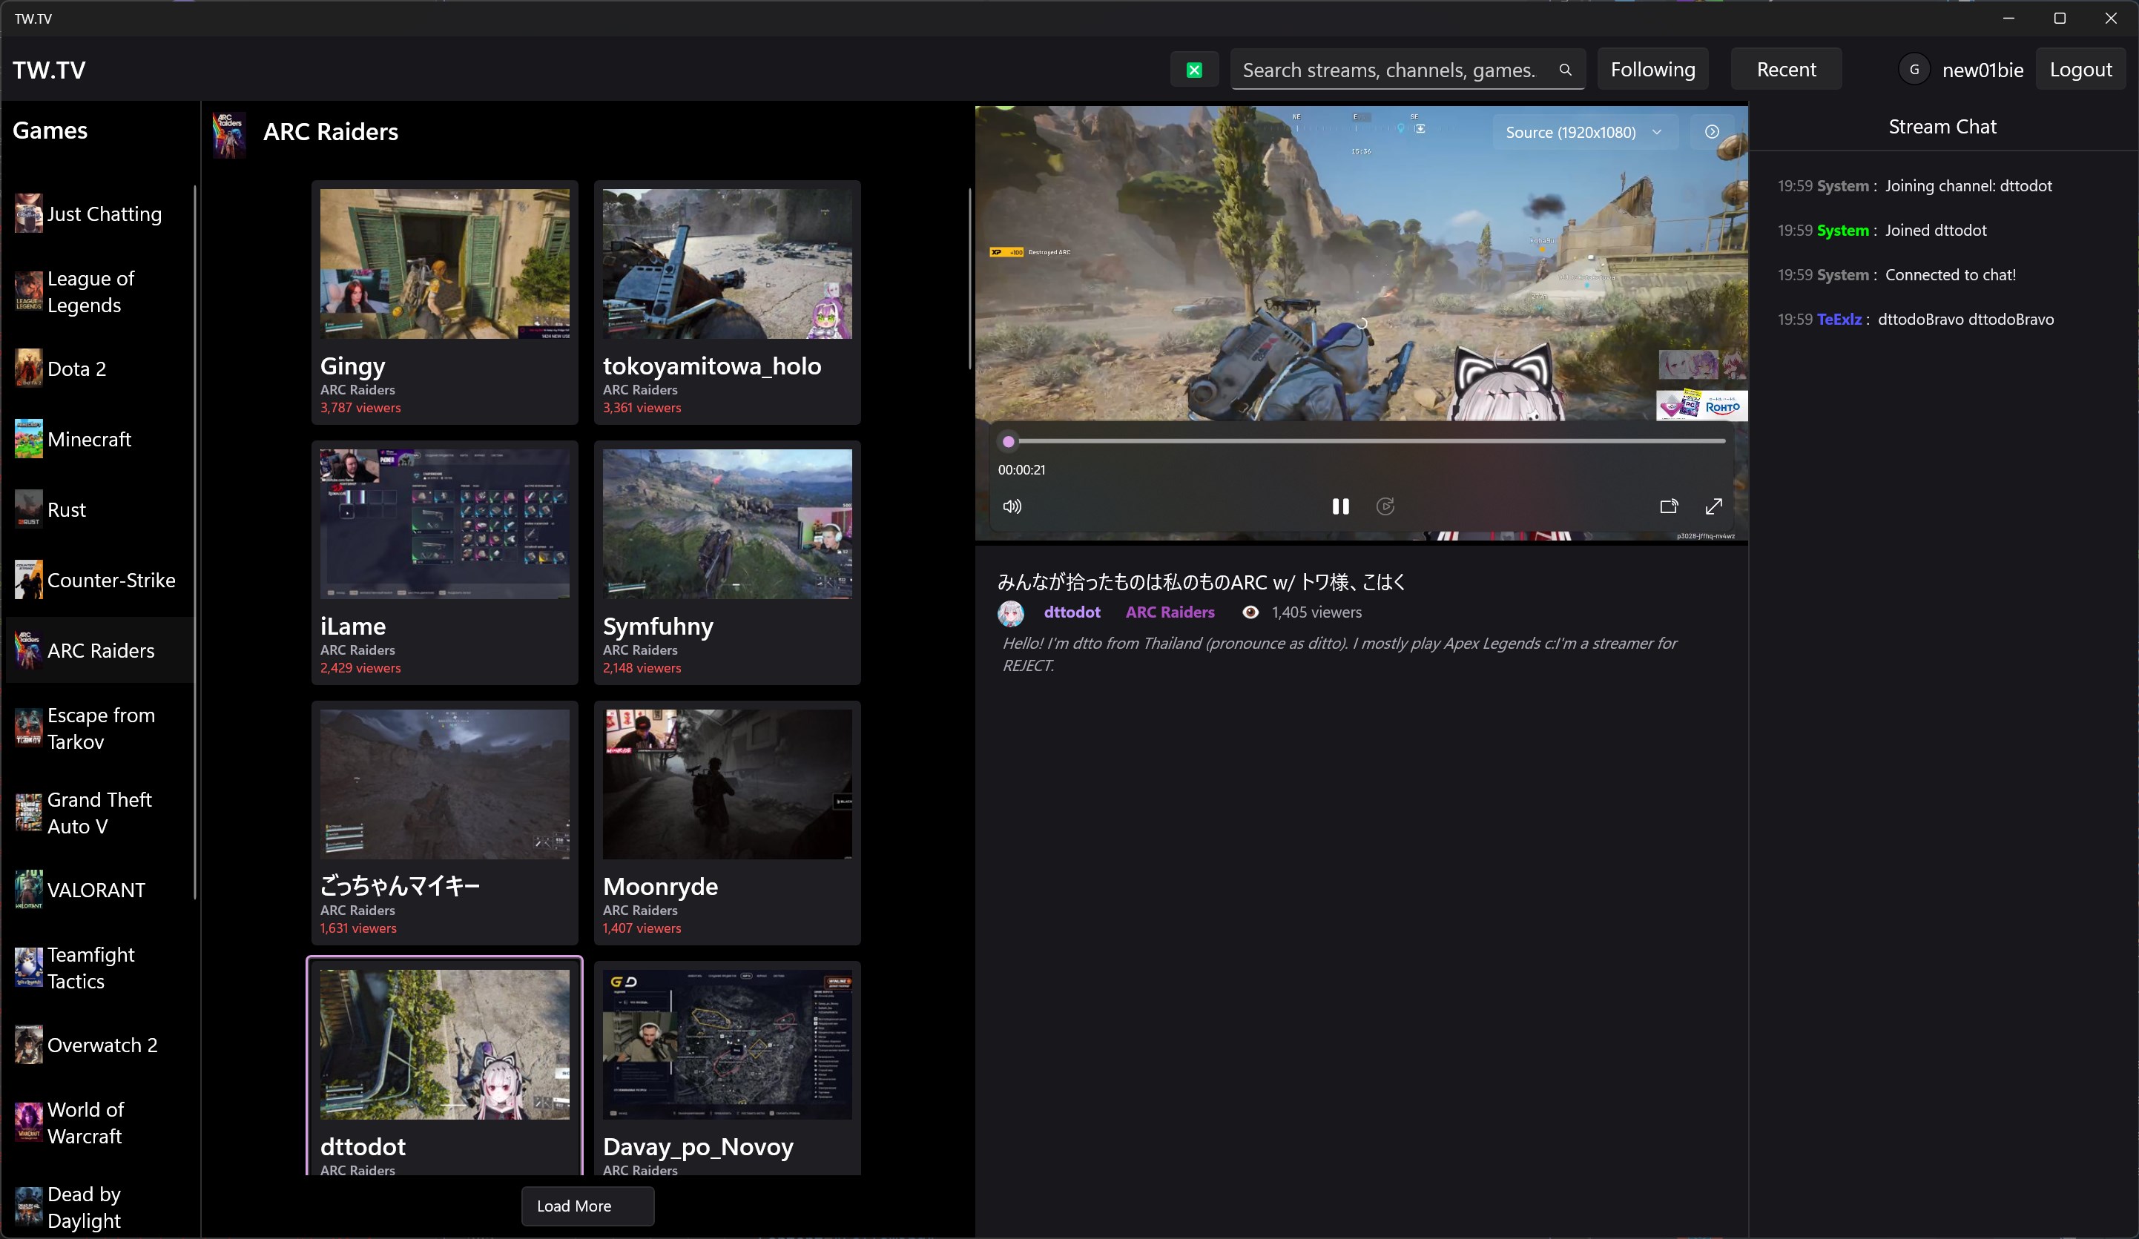Click the Games sidebar scrollbar
Viewport: 2139px width, 1239px height.
195,542
